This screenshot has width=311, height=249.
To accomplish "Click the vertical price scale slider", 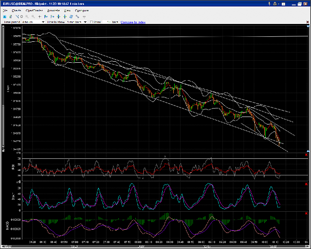I will tap(3, 88).
